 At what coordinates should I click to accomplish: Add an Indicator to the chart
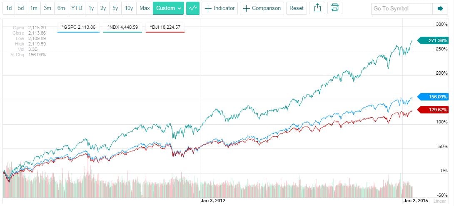click(220, 8)
